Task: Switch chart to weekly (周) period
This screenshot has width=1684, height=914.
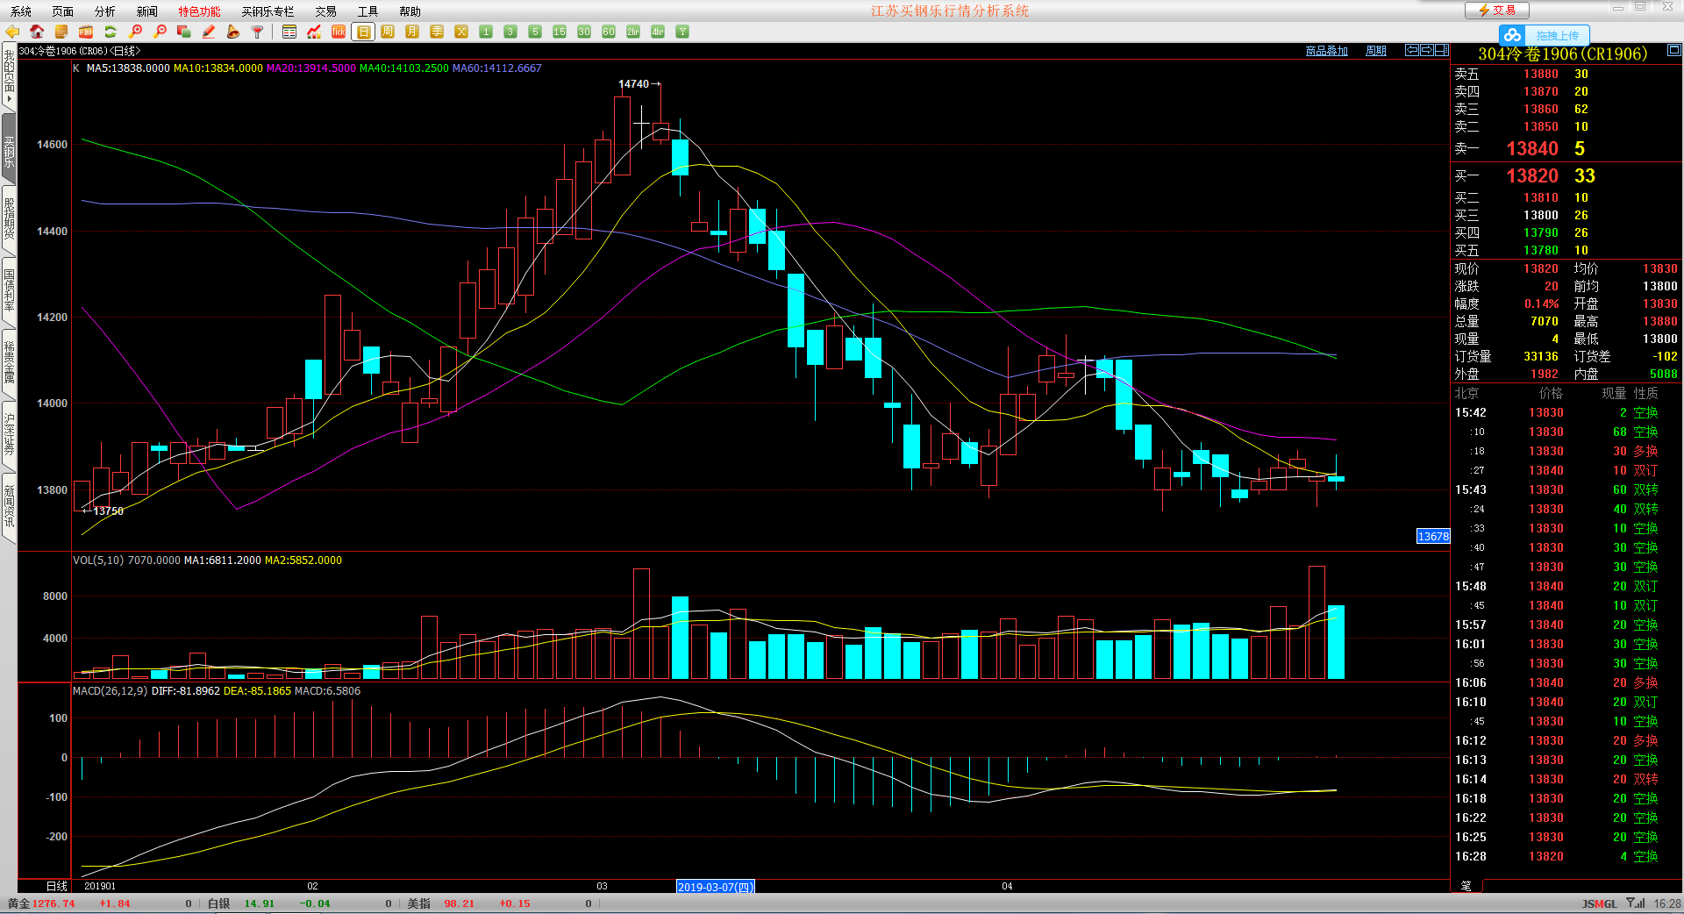Action: pyautogui.click(x=388, y=32)
